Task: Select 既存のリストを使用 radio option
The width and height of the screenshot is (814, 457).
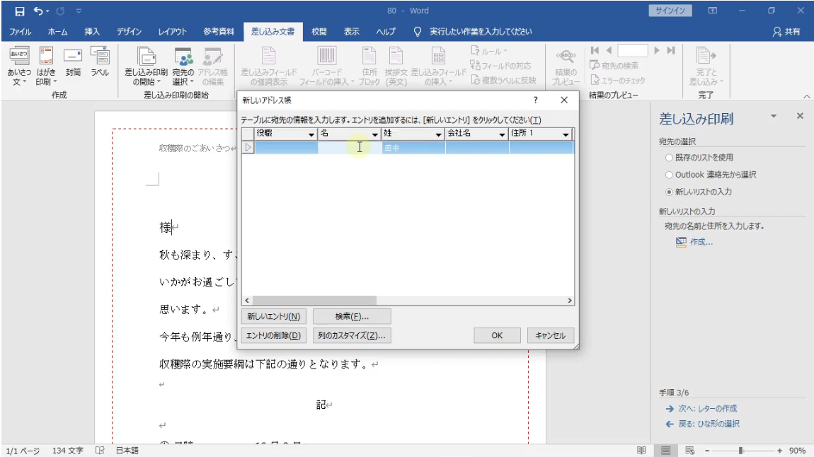Action: [x=669, y=158]
